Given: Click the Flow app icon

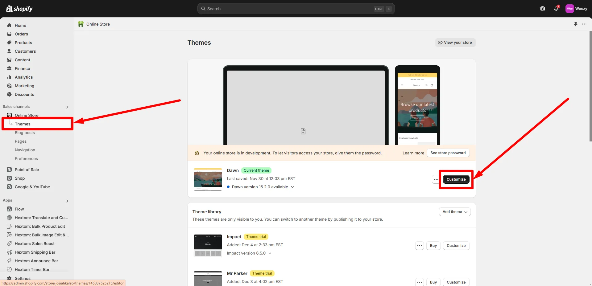Looking at the screenshot, I should coord(9,209).
